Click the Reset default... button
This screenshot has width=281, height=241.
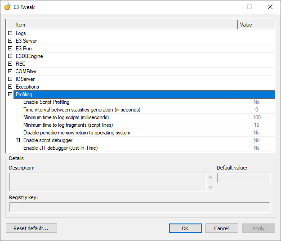[x=31, y=228]
